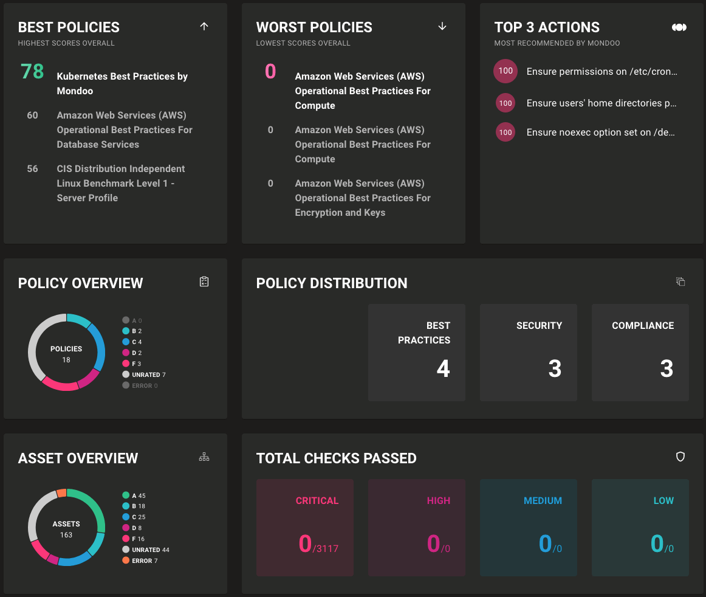706x597 pixels.
Task: Open Kubernetes Best Practices by Mondoo policy
Action: (x=122, y=83)
